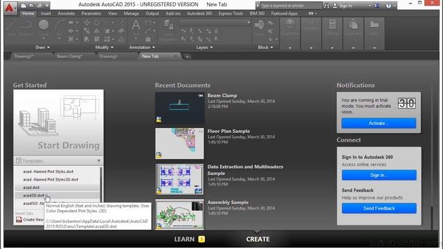Expand the Quick Access toolbar customization arrow
Image resolution: width=443 pixels, height=249 pixels.
pos(47,6)
